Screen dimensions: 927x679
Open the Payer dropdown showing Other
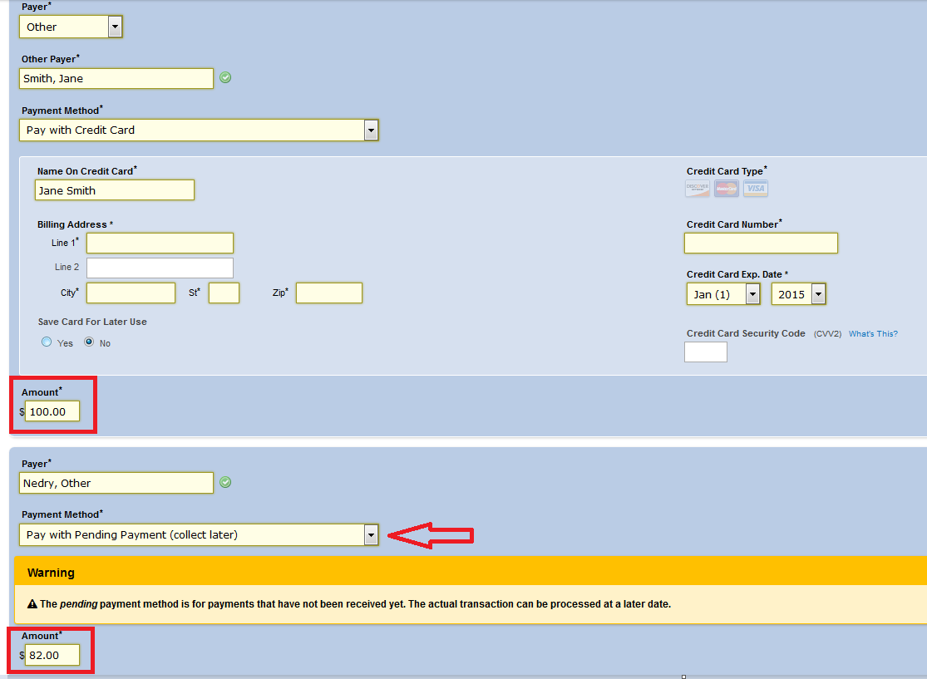tap(115, 27)
